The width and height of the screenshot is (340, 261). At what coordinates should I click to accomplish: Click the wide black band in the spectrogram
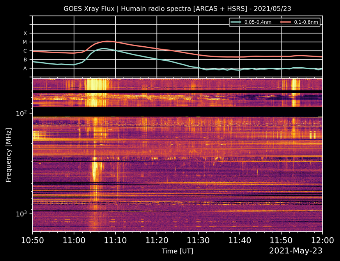(x=177, y=112)
